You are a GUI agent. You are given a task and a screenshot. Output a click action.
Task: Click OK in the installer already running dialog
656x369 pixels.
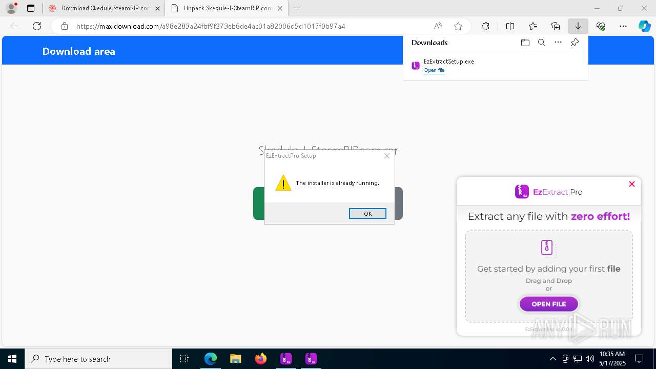pyautogui.click(x=367, y=213)
